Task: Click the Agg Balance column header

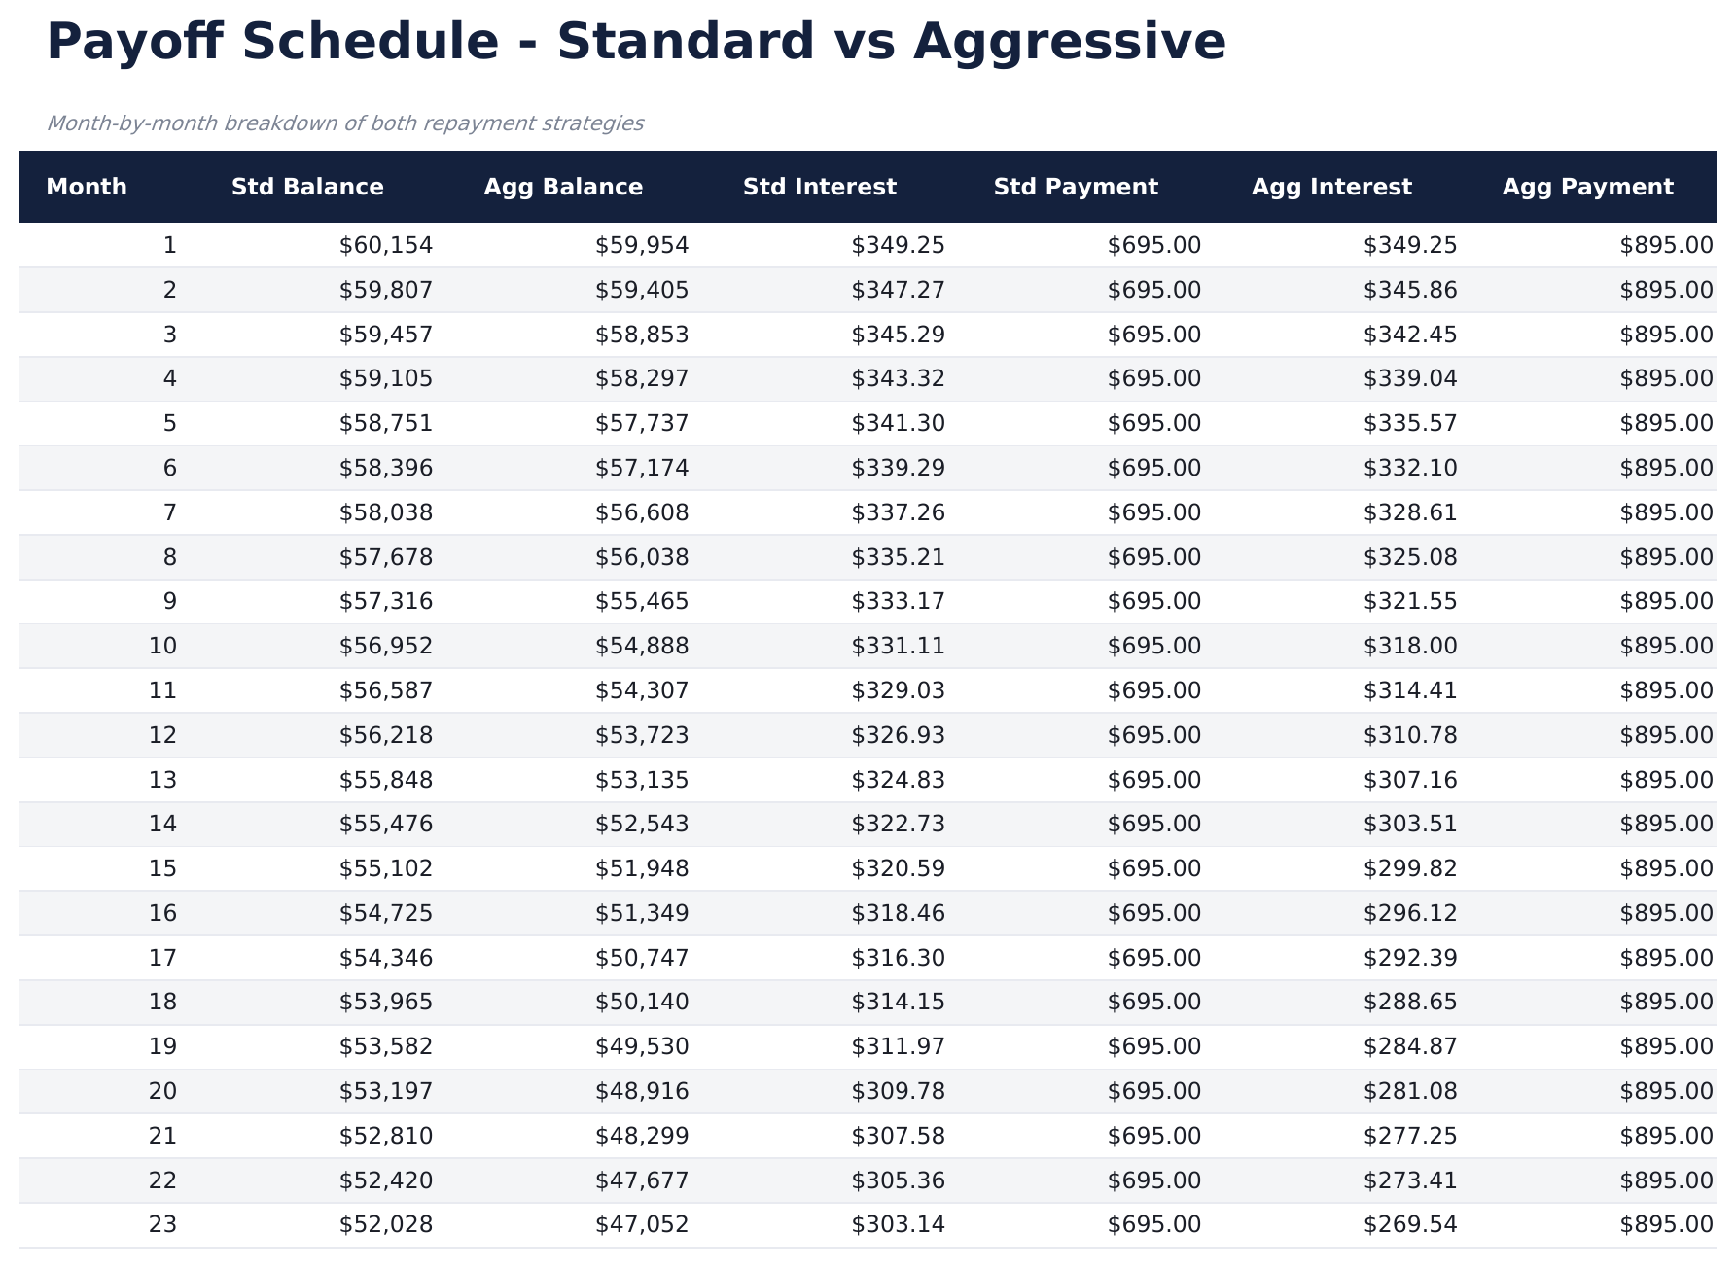Action: [563, 187]
